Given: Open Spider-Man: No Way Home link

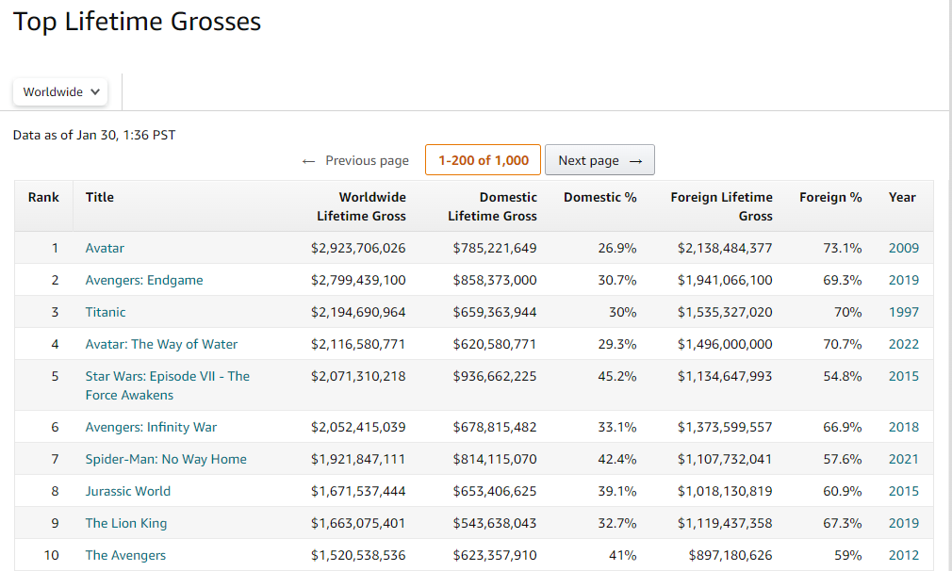Looking at the screenshot, I should pos(166,460).
